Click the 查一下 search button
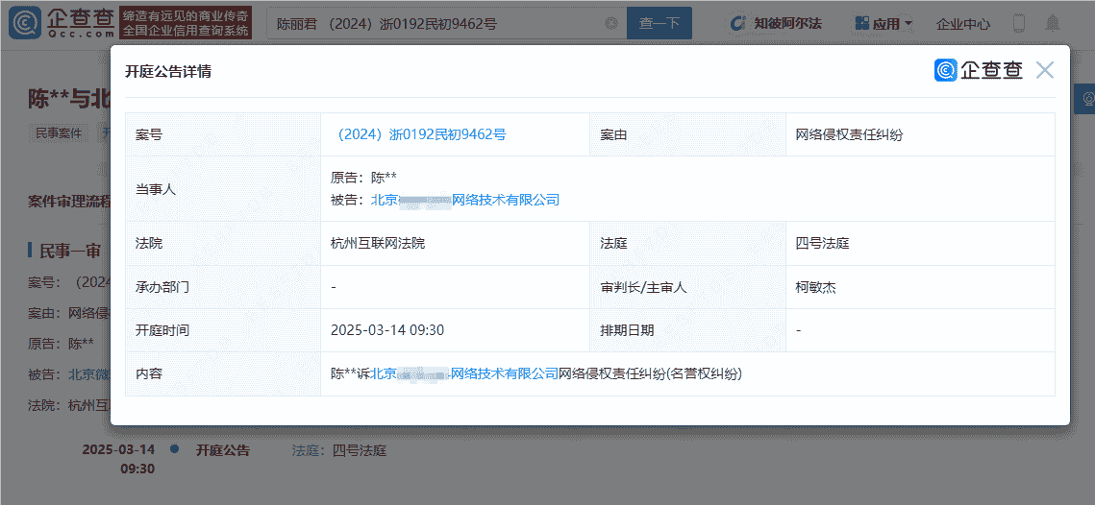The width and height of the screenshot is (1095, 505). point(659,23)
